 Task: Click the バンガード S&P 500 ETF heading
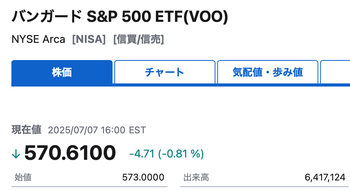[x=97, y=17]
